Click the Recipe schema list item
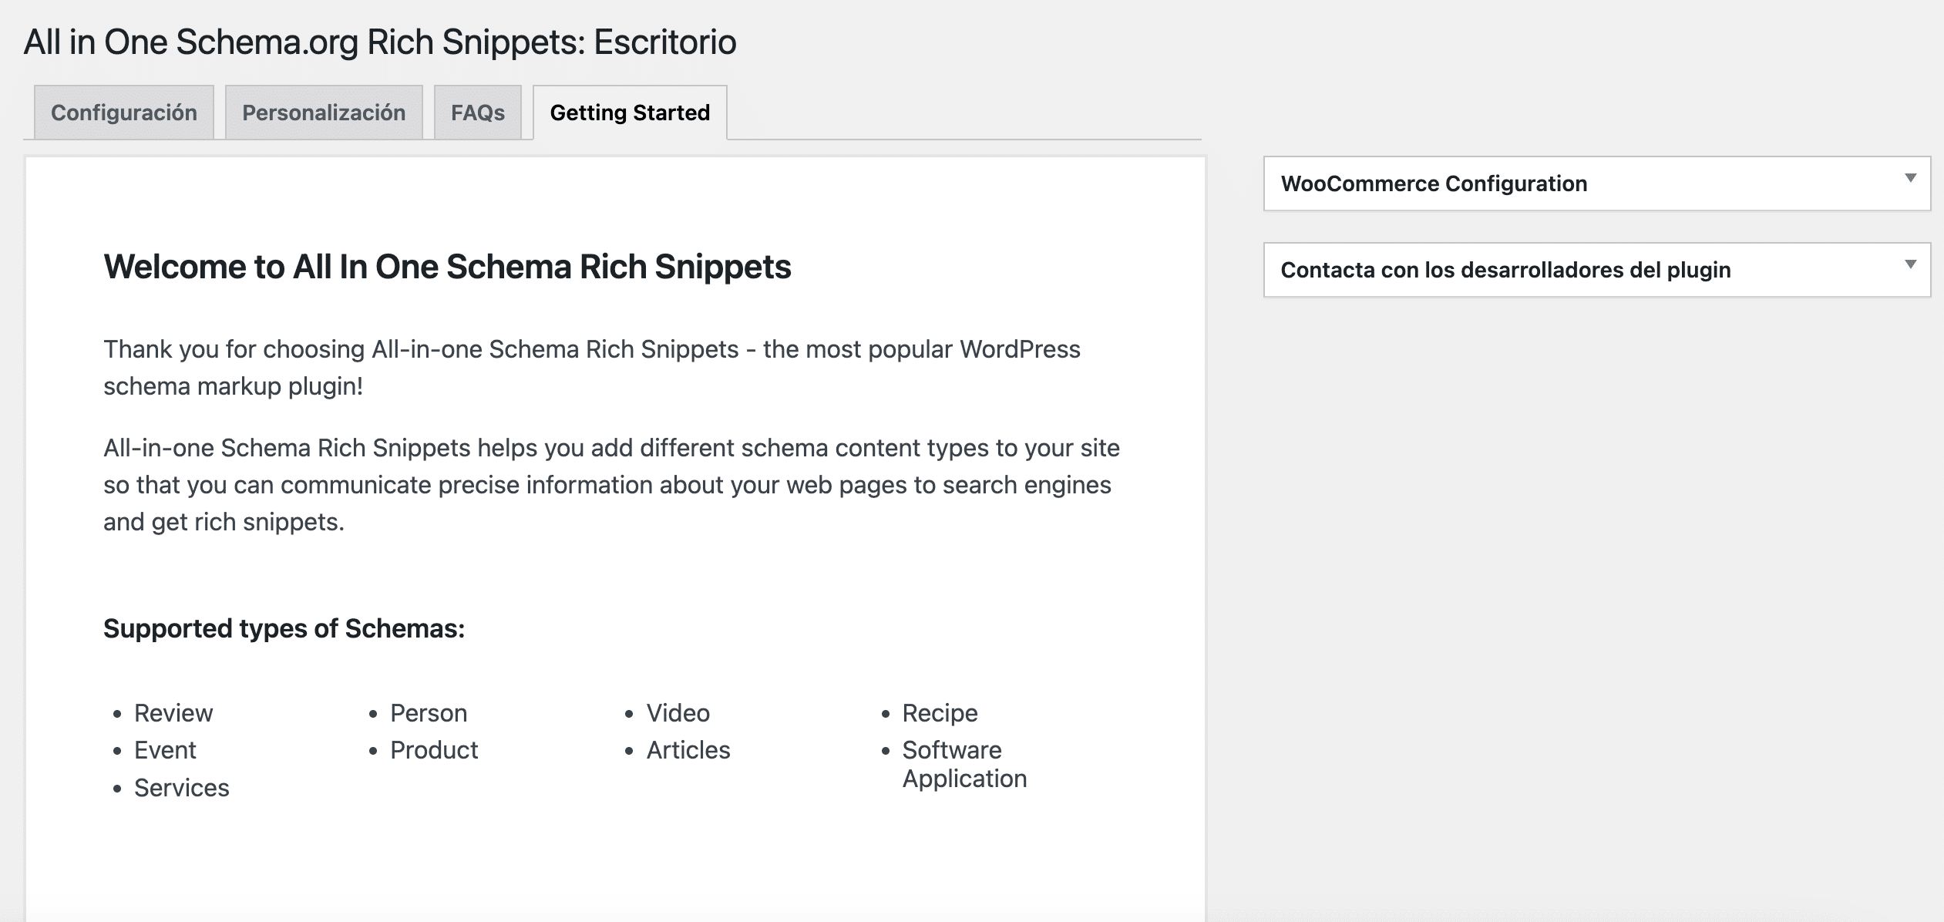 940,713
